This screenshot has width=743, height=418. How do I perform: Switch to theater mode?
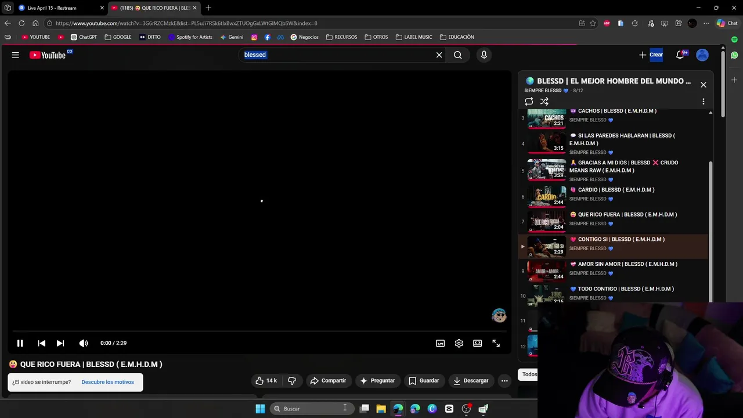tap(477, 343)
